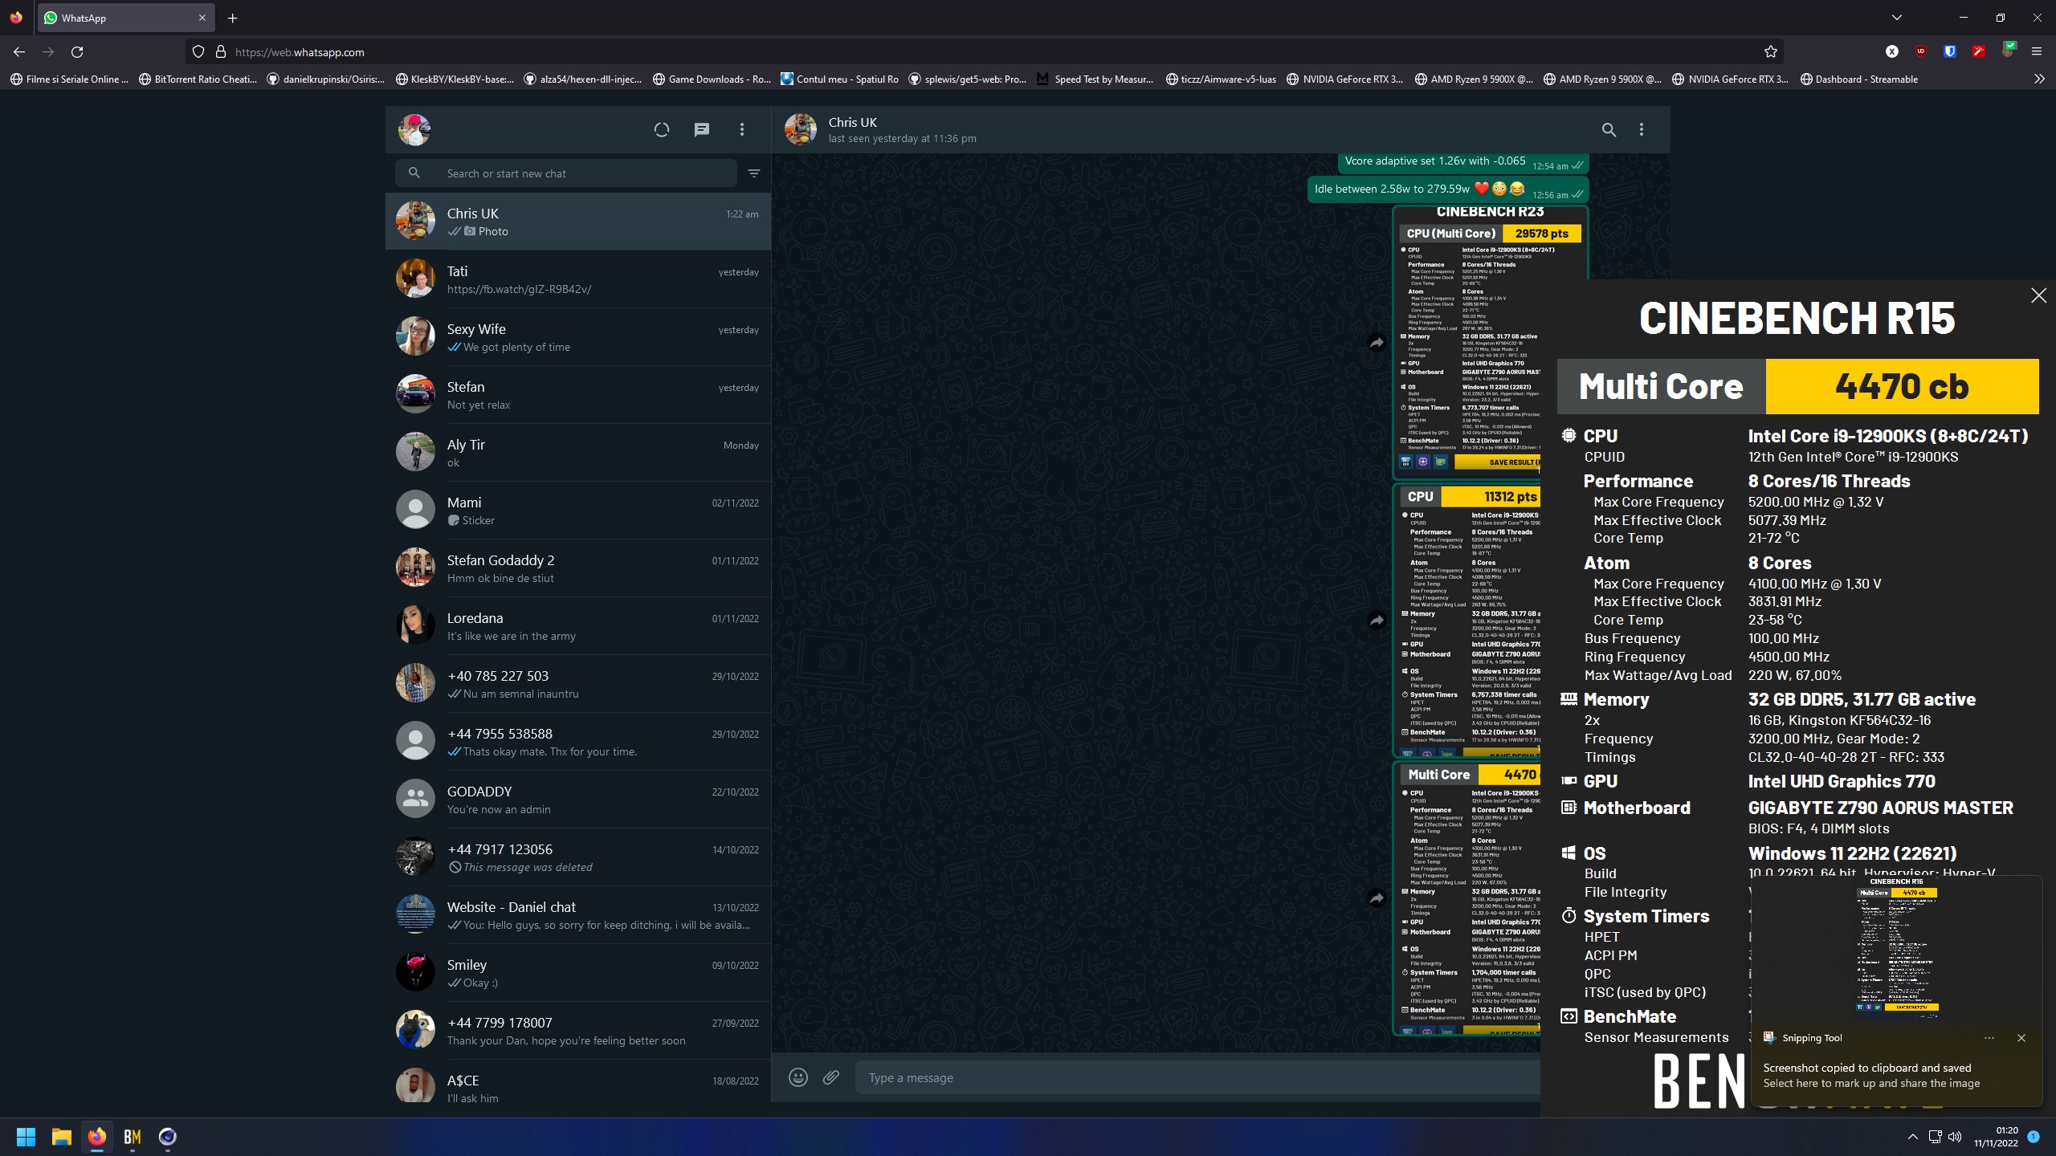Select the Chris UK chat row
2056x1156 pixels.
click(578, 222)
